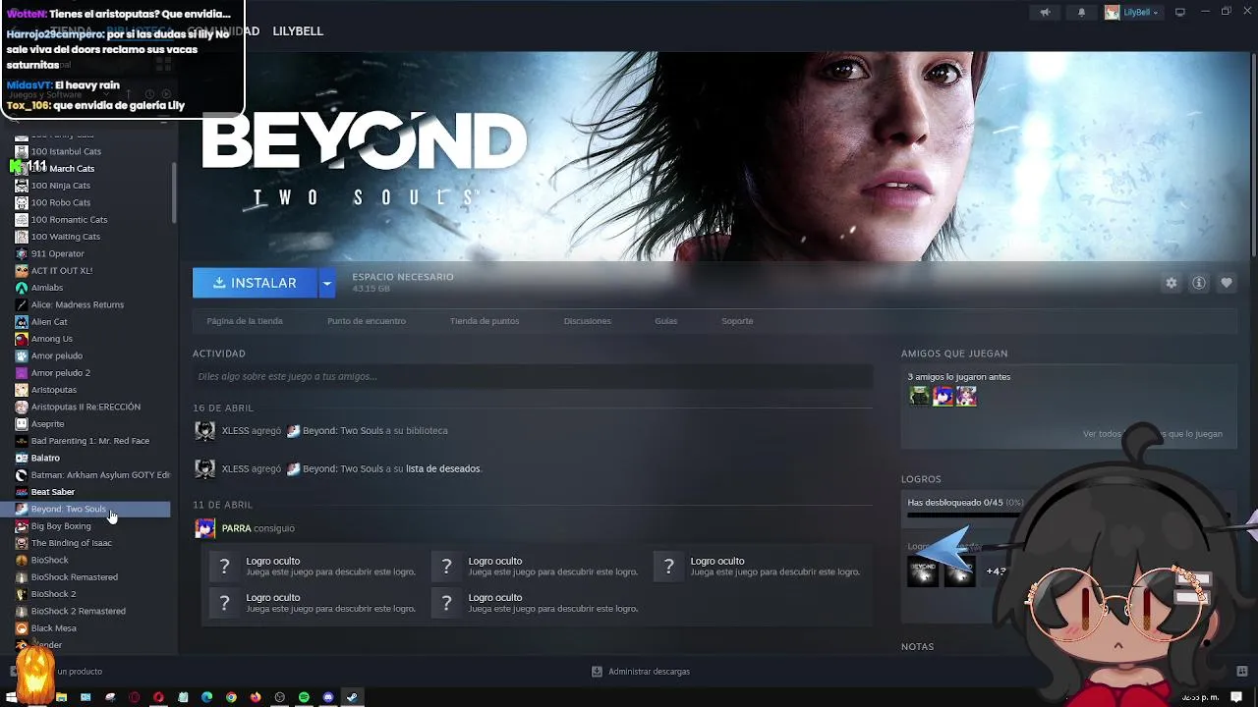Select 100 Romantic Cats in library
The image size is (1258, 707).
(69, 220)
